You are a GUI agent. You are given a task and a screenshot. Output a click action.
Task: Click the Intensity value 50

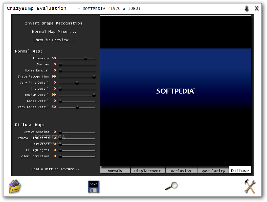tap(54, 58)
